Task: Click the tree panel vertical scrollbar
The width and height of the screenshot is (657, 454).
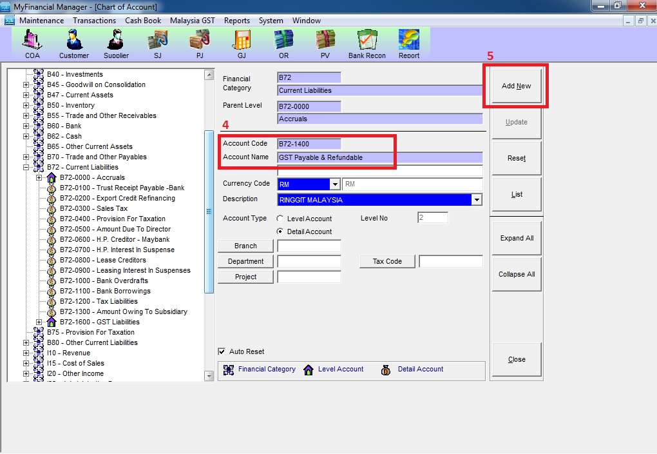Action: point(209,212)
